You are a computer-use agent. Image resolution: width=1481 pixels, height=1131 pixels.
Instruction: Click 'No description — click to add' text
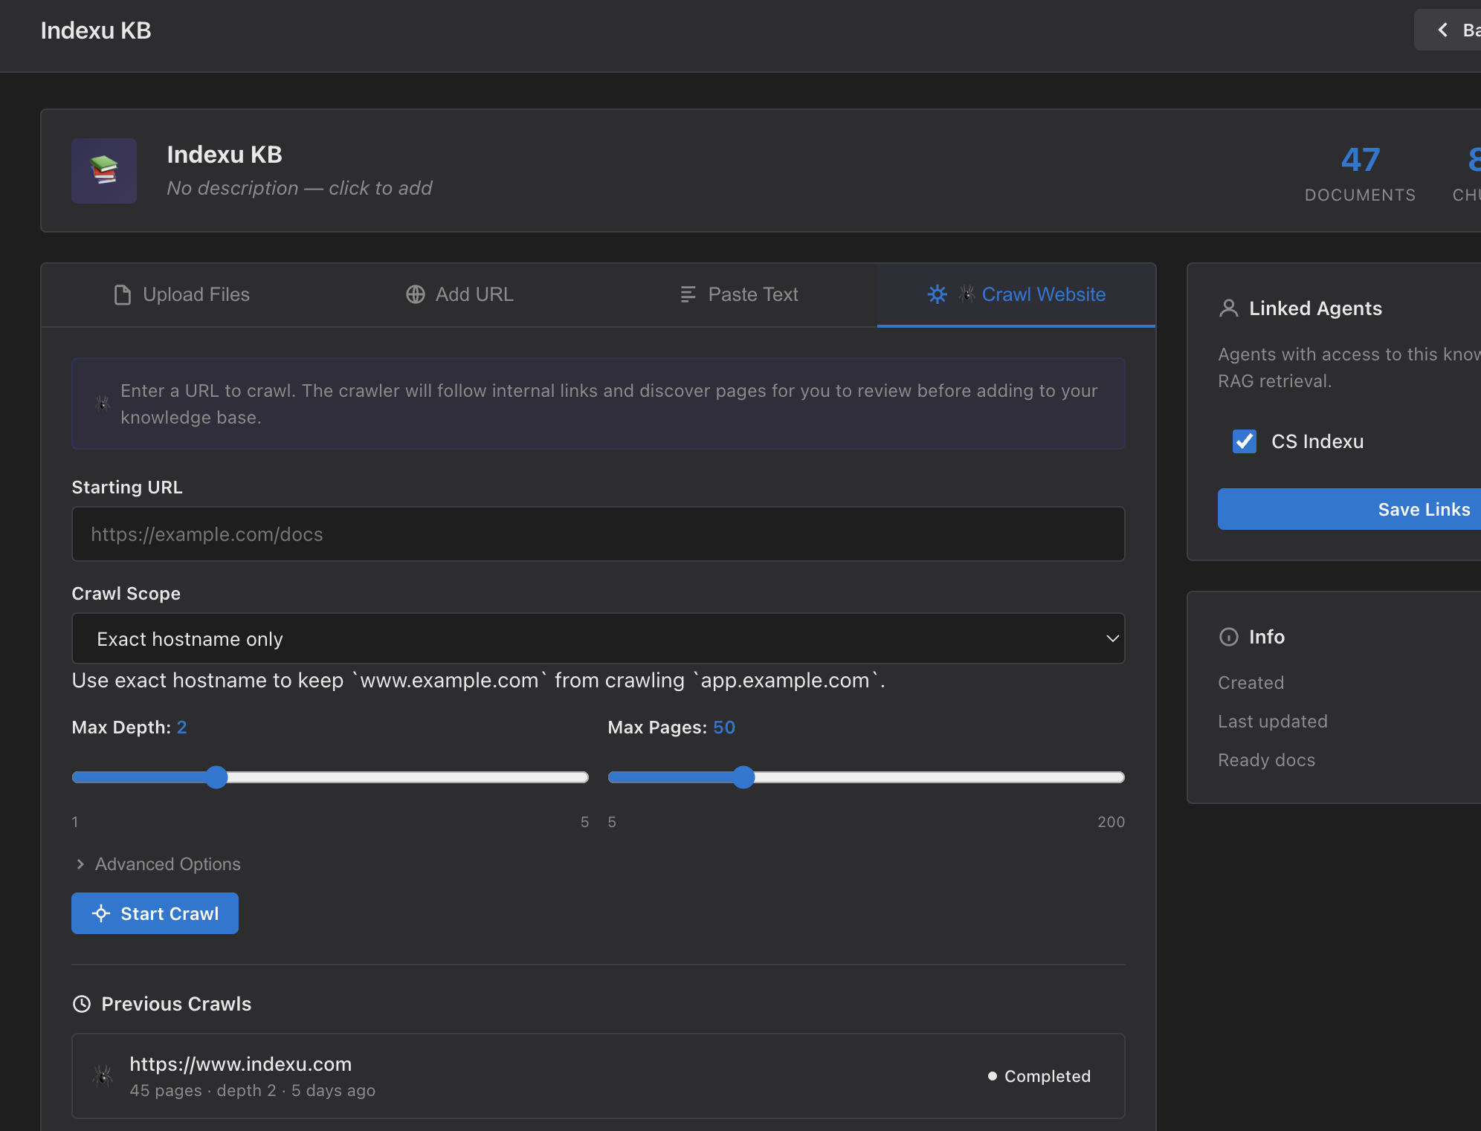300,188
